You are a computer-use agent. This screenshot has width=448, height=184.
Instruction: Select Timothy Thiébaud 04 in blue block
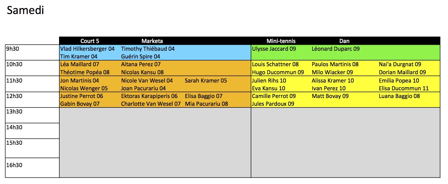click(148, 49)
